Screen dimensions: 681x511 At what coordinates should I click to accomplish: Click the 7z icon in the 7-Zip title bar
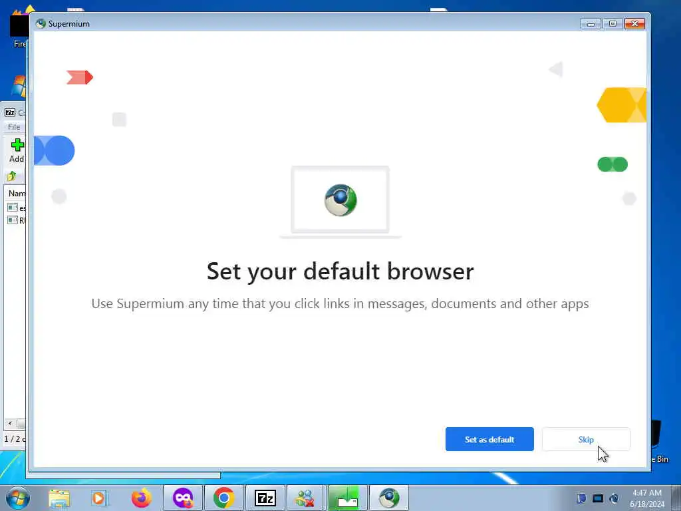(x=10, y=112)
